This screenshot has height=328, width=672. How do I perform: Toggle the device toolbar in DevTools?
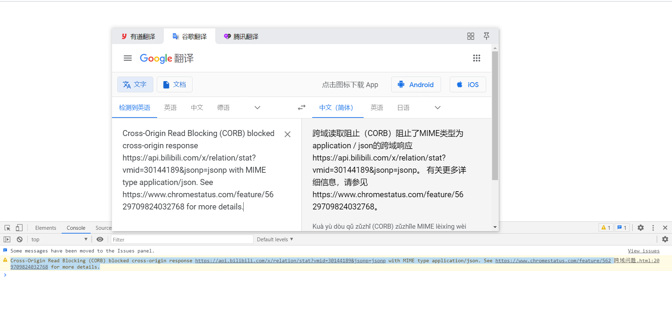point(19,228)
